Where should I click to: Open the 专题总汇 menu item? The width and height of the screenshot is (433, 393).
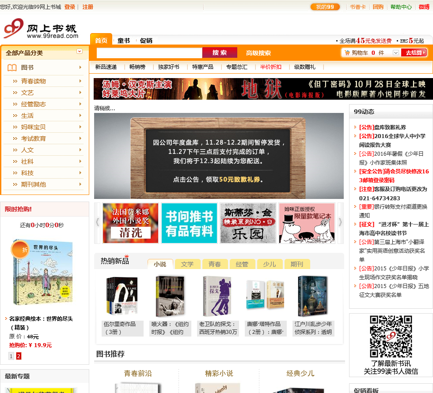237,67
